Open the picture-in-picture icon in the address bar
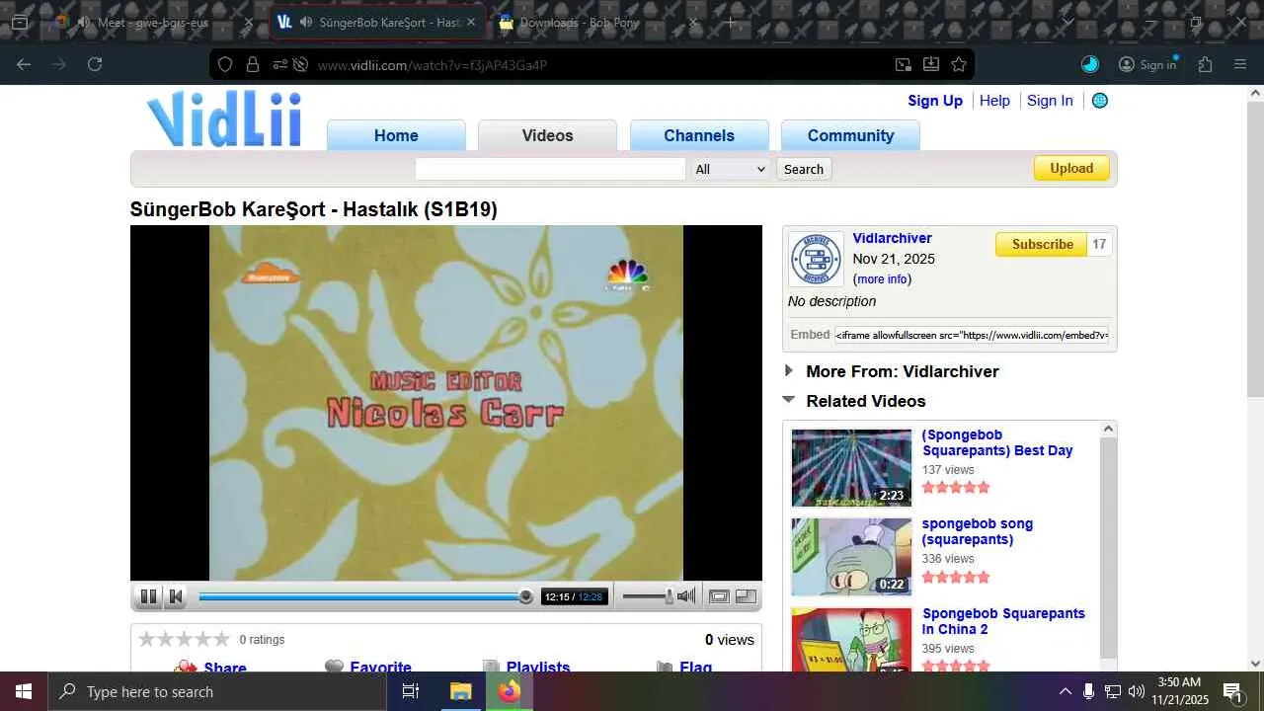The height and width of the screenshot is (711, 1264). point(904,64)
